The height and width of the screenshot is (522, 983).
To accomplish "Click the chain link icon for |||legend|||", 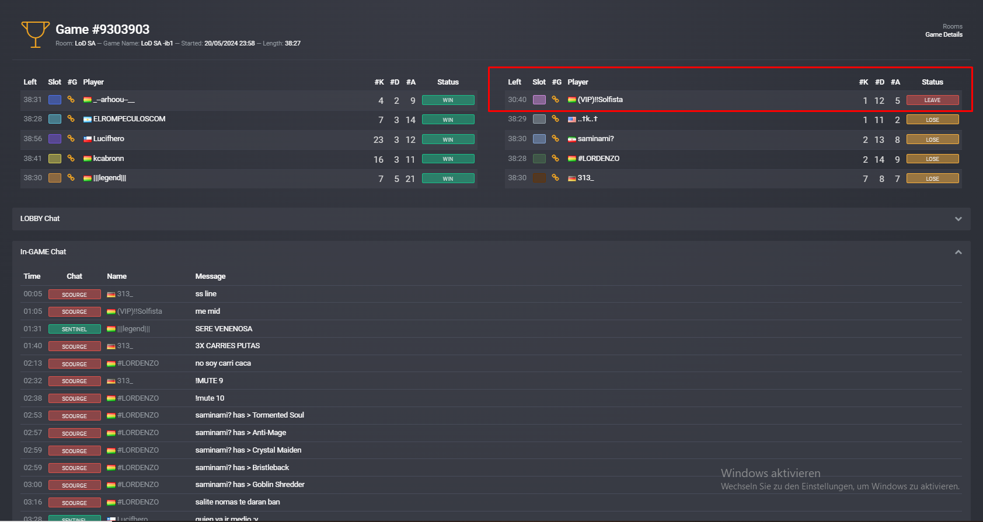I will [71, 178].
